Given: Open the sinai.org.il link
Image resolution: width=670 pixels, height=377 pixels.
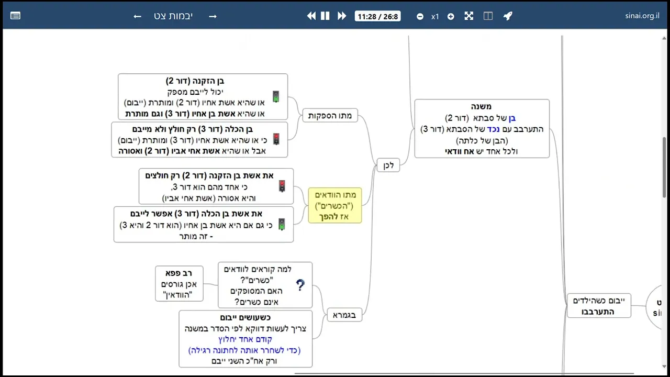Looking at the screenshot, I should [x=642, y=16].
